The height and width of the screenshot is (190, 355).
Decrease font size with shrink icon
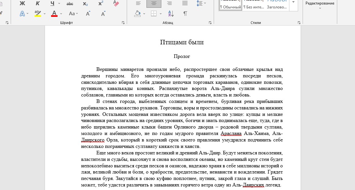pyautogui.click(x=103, y=14)
